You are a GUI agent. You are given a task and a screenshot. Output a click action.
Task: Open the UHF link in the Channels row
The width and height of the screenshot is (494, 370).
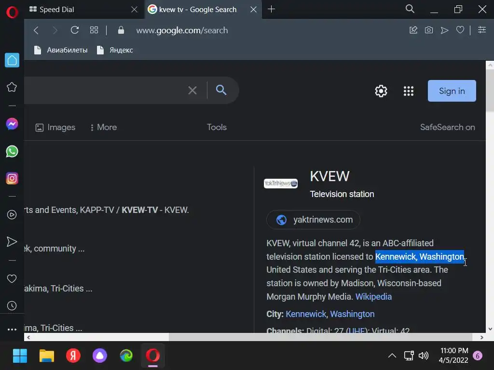point(357,331)
